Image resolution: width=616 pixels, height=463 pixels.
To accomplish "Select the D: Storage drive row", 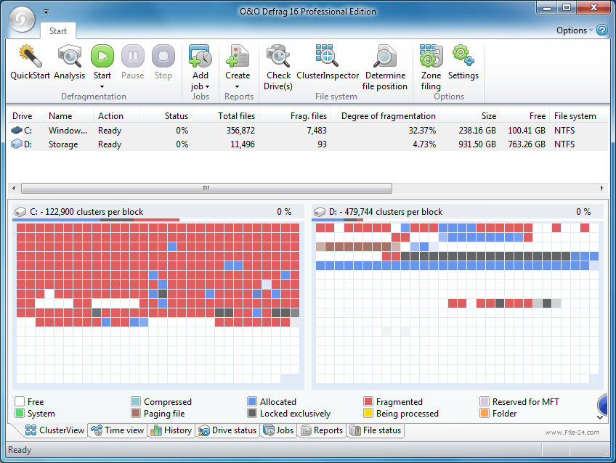I will pyautogui.click(x=307, y=144).
